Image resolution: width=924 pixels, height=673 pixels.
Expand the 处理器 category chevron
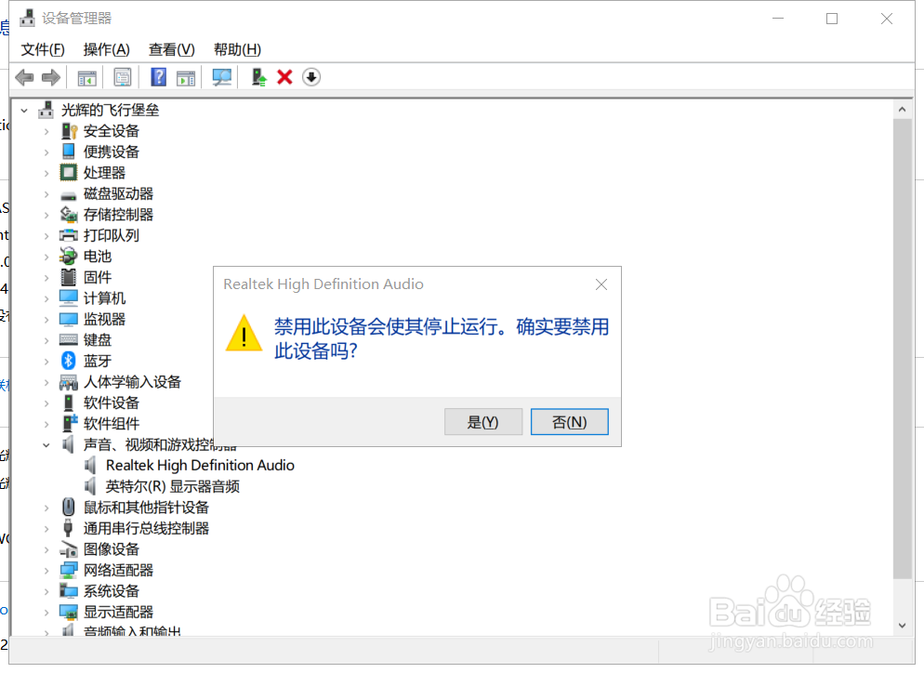(x=46, y=173)
